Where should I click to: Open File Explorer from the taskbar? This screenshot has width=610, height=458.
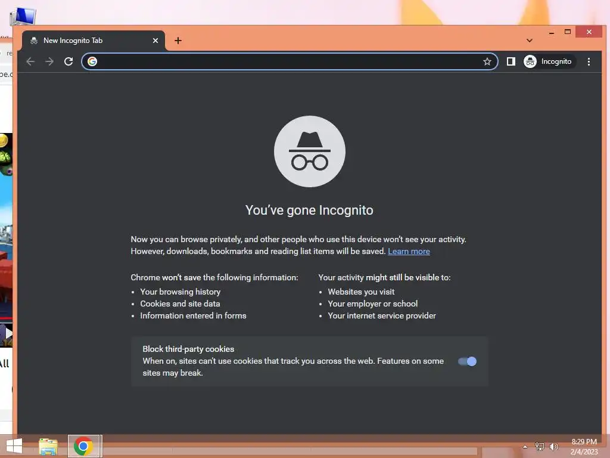point(48,446)
